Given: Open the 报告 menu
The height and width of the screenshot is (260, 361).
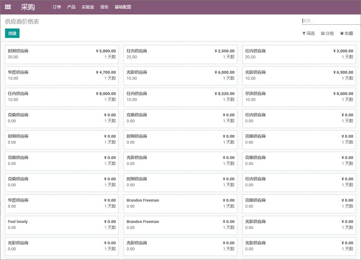Looking at the screenshot, I should point(104,7).
